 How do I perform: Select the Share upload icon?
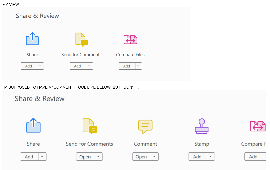[x=32, y=39]
